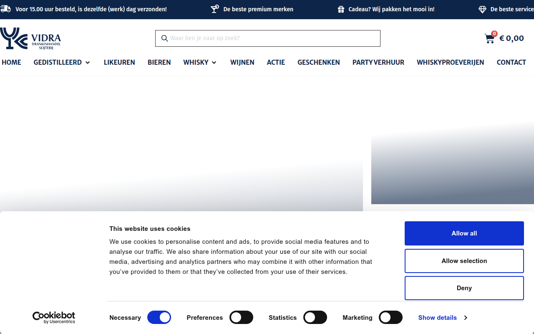Click the 'This website uses cookies' heading
Viewport: 534px width, 334px height.
coord(150,229)
